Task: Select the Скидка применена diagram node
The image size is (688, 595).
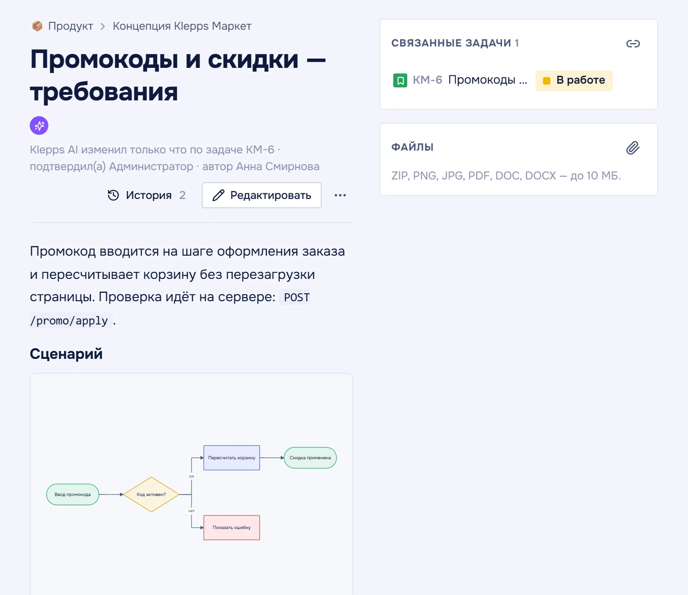Action: [x=310, y=458]
